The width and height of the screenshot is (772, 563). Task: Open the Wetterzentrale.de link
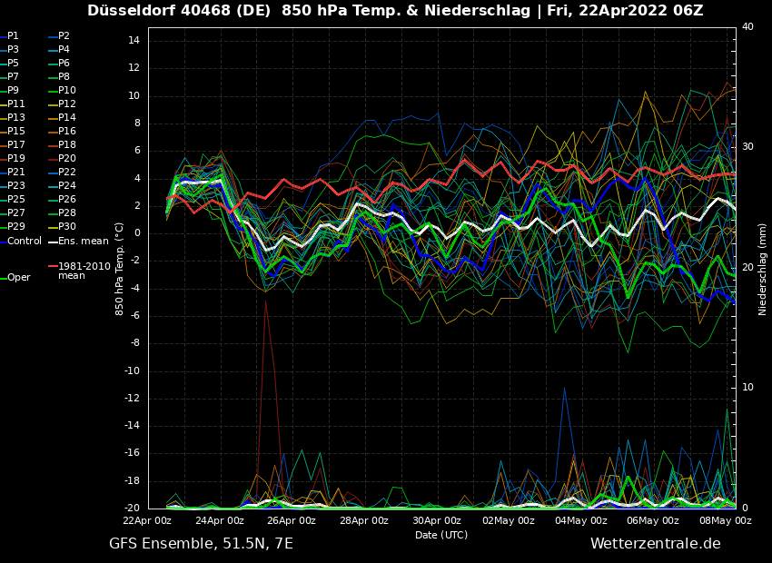coord(655,543)
